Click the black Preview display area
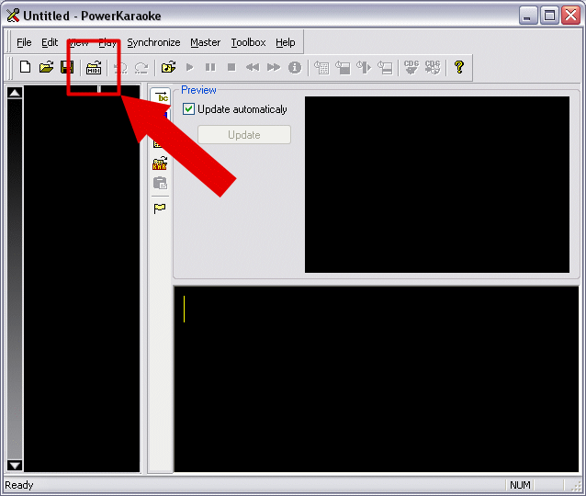 (437, 185)
